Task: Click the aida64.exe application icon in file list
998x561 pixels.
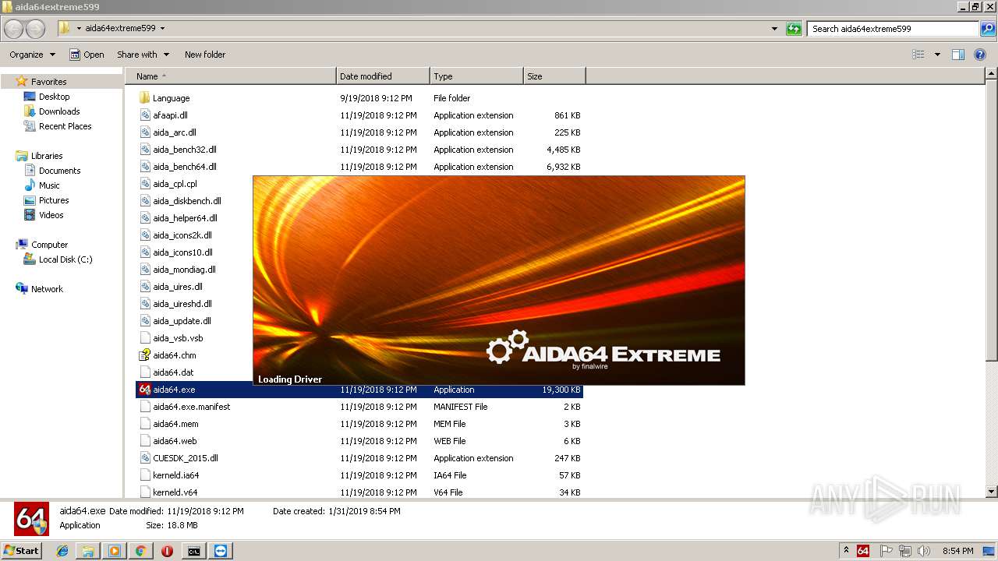Action: [x=144, y=390]
